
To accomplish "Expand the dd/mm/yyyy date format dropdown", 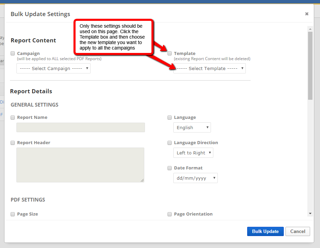I will pyautogui.click(x=195, y=178).
